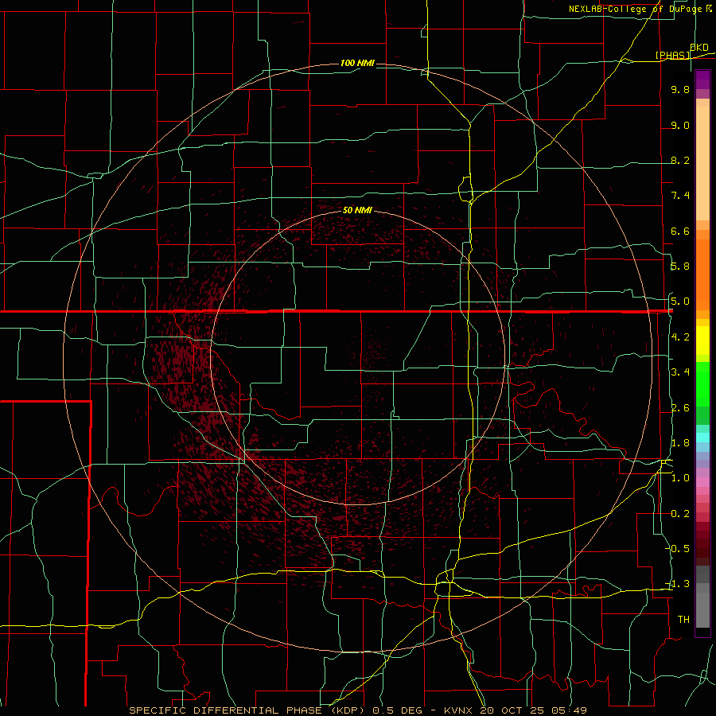The width and height of the screenshot is (716, 716).
Task: Click the 9.0 value on the scale
Action: tap(680, 125)
